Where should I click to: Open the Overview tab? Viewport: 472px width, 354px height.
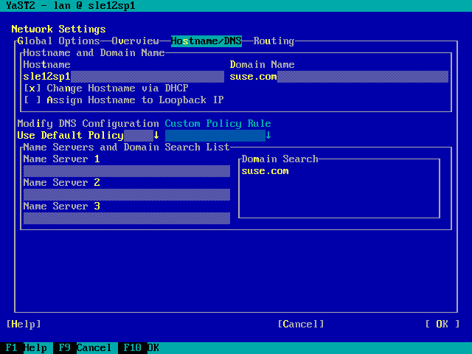135,41
